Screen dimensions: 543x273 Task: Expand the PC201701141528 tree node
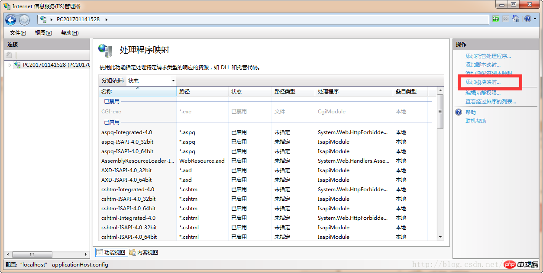point(10,65)
